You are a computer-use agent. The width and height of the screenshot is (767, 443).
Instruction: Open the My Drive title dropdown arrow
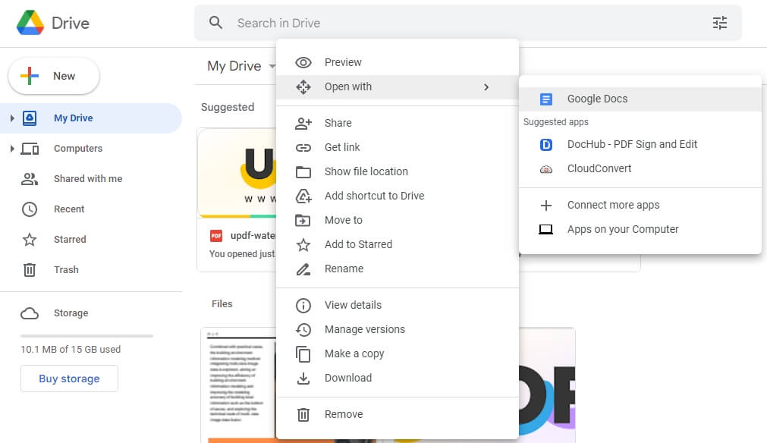(x=272, y=66)
